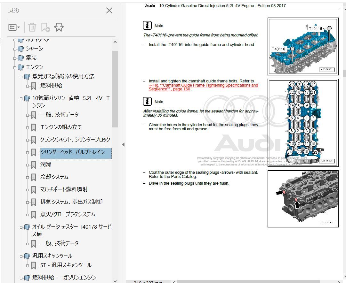Click the bookmark icon beside 潤滑
The width and height of the screenshot is (346, 283).
click(34, 165)
